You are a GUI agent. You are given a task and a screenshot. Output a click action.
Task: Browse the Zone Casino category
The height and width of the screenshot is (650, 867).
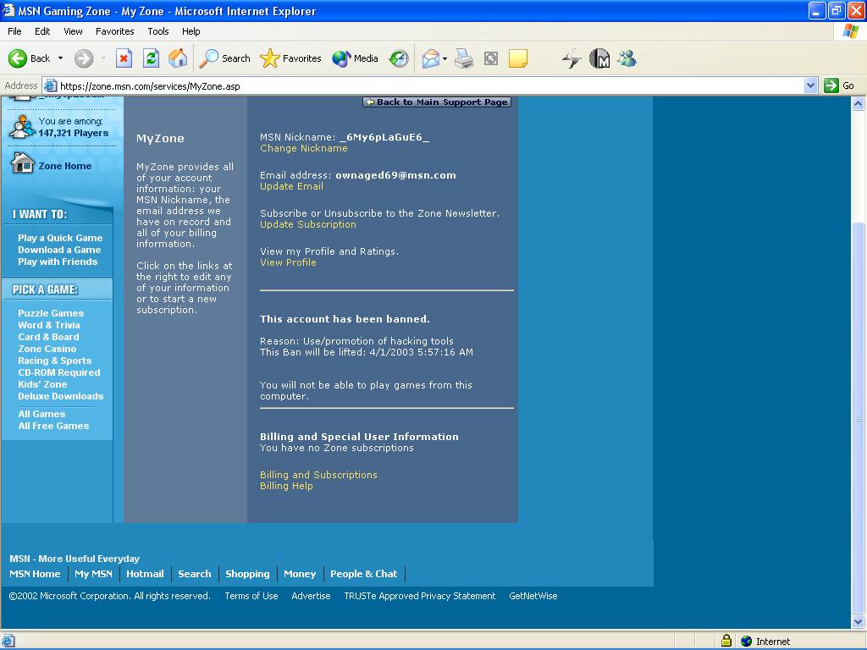point(47,349)
